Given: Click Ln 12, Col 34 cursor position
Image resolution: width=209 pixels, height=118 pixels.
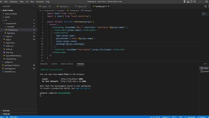Looking at the screenshot, I should pos(155,117).
